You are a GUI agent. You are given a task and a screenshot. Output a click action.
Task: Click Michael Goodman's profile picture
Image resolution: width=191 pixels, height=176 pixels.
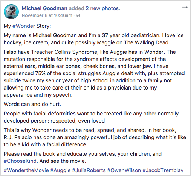[11, 12]
